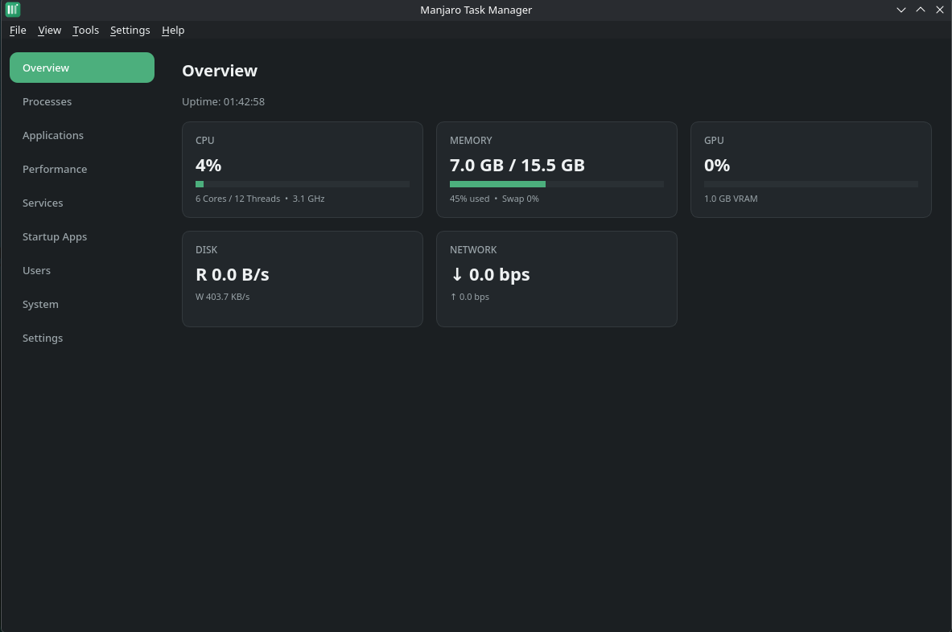Click the GPU overview card
Viewport: 952px width, 632px height.
(x=810, y=170)
